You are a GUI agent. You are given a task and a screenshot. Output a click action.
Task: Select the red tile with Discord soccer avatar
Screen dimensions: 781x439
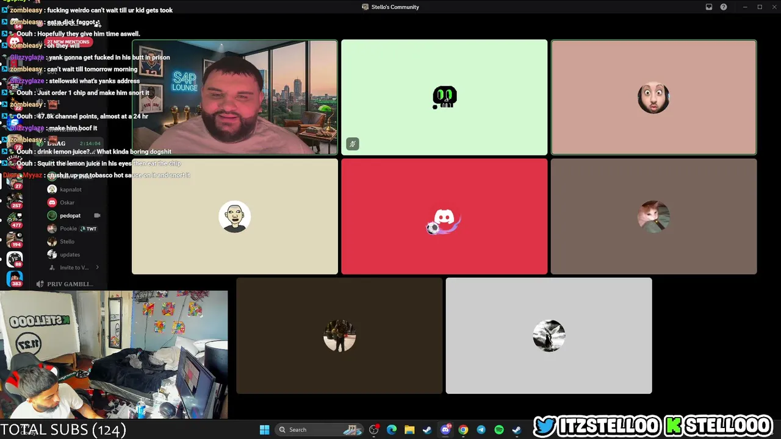point(444,216)
